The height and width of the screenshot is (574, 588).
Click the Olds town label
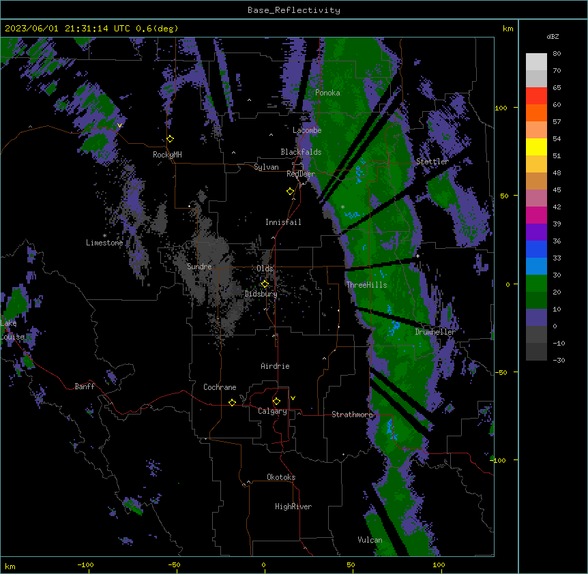click(x=265, y=269)
